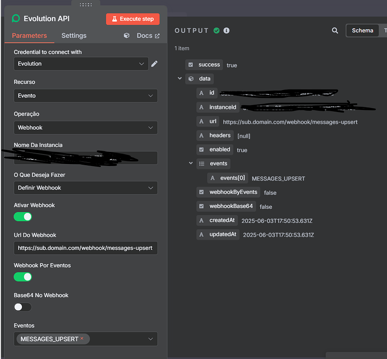Click the community node icon beside Docs
The image size is (387, 359).
click(x=125, y=35)
